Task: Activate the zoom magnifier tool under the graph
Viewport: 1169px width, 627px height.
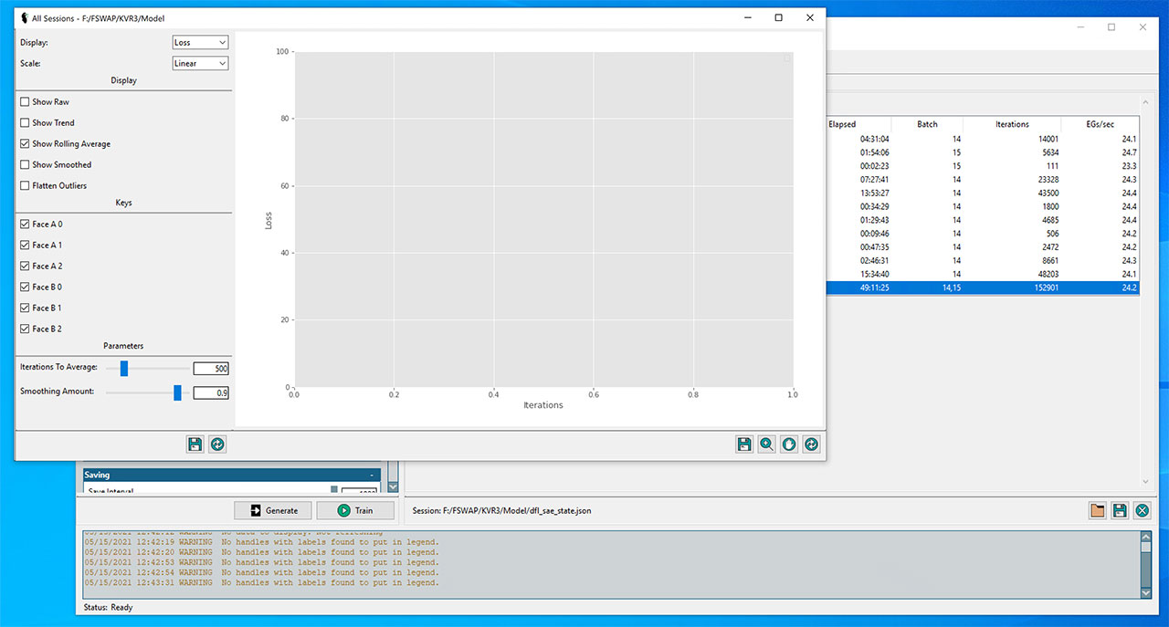Action: pyautogui.click(x=767, y=444)
